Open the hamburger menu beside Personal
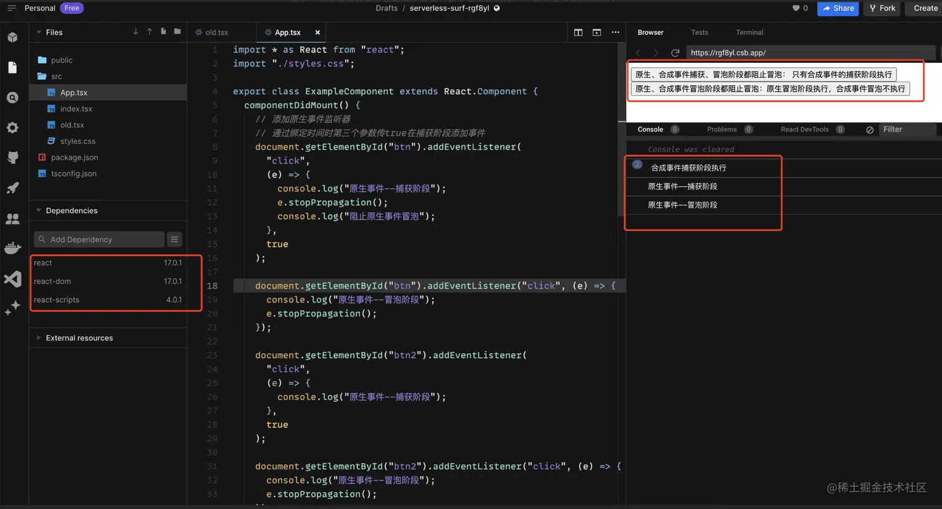 (x=11, y=8)
